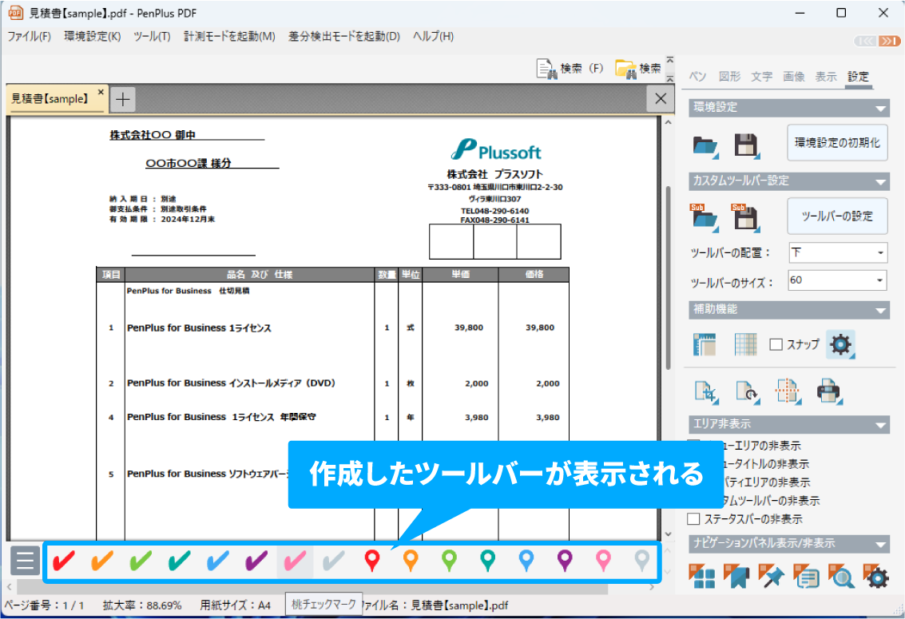Open the 環境設定(K) menu
Image resolution: width=905 pixels, height=619 pixels.
tap(93, 37)
